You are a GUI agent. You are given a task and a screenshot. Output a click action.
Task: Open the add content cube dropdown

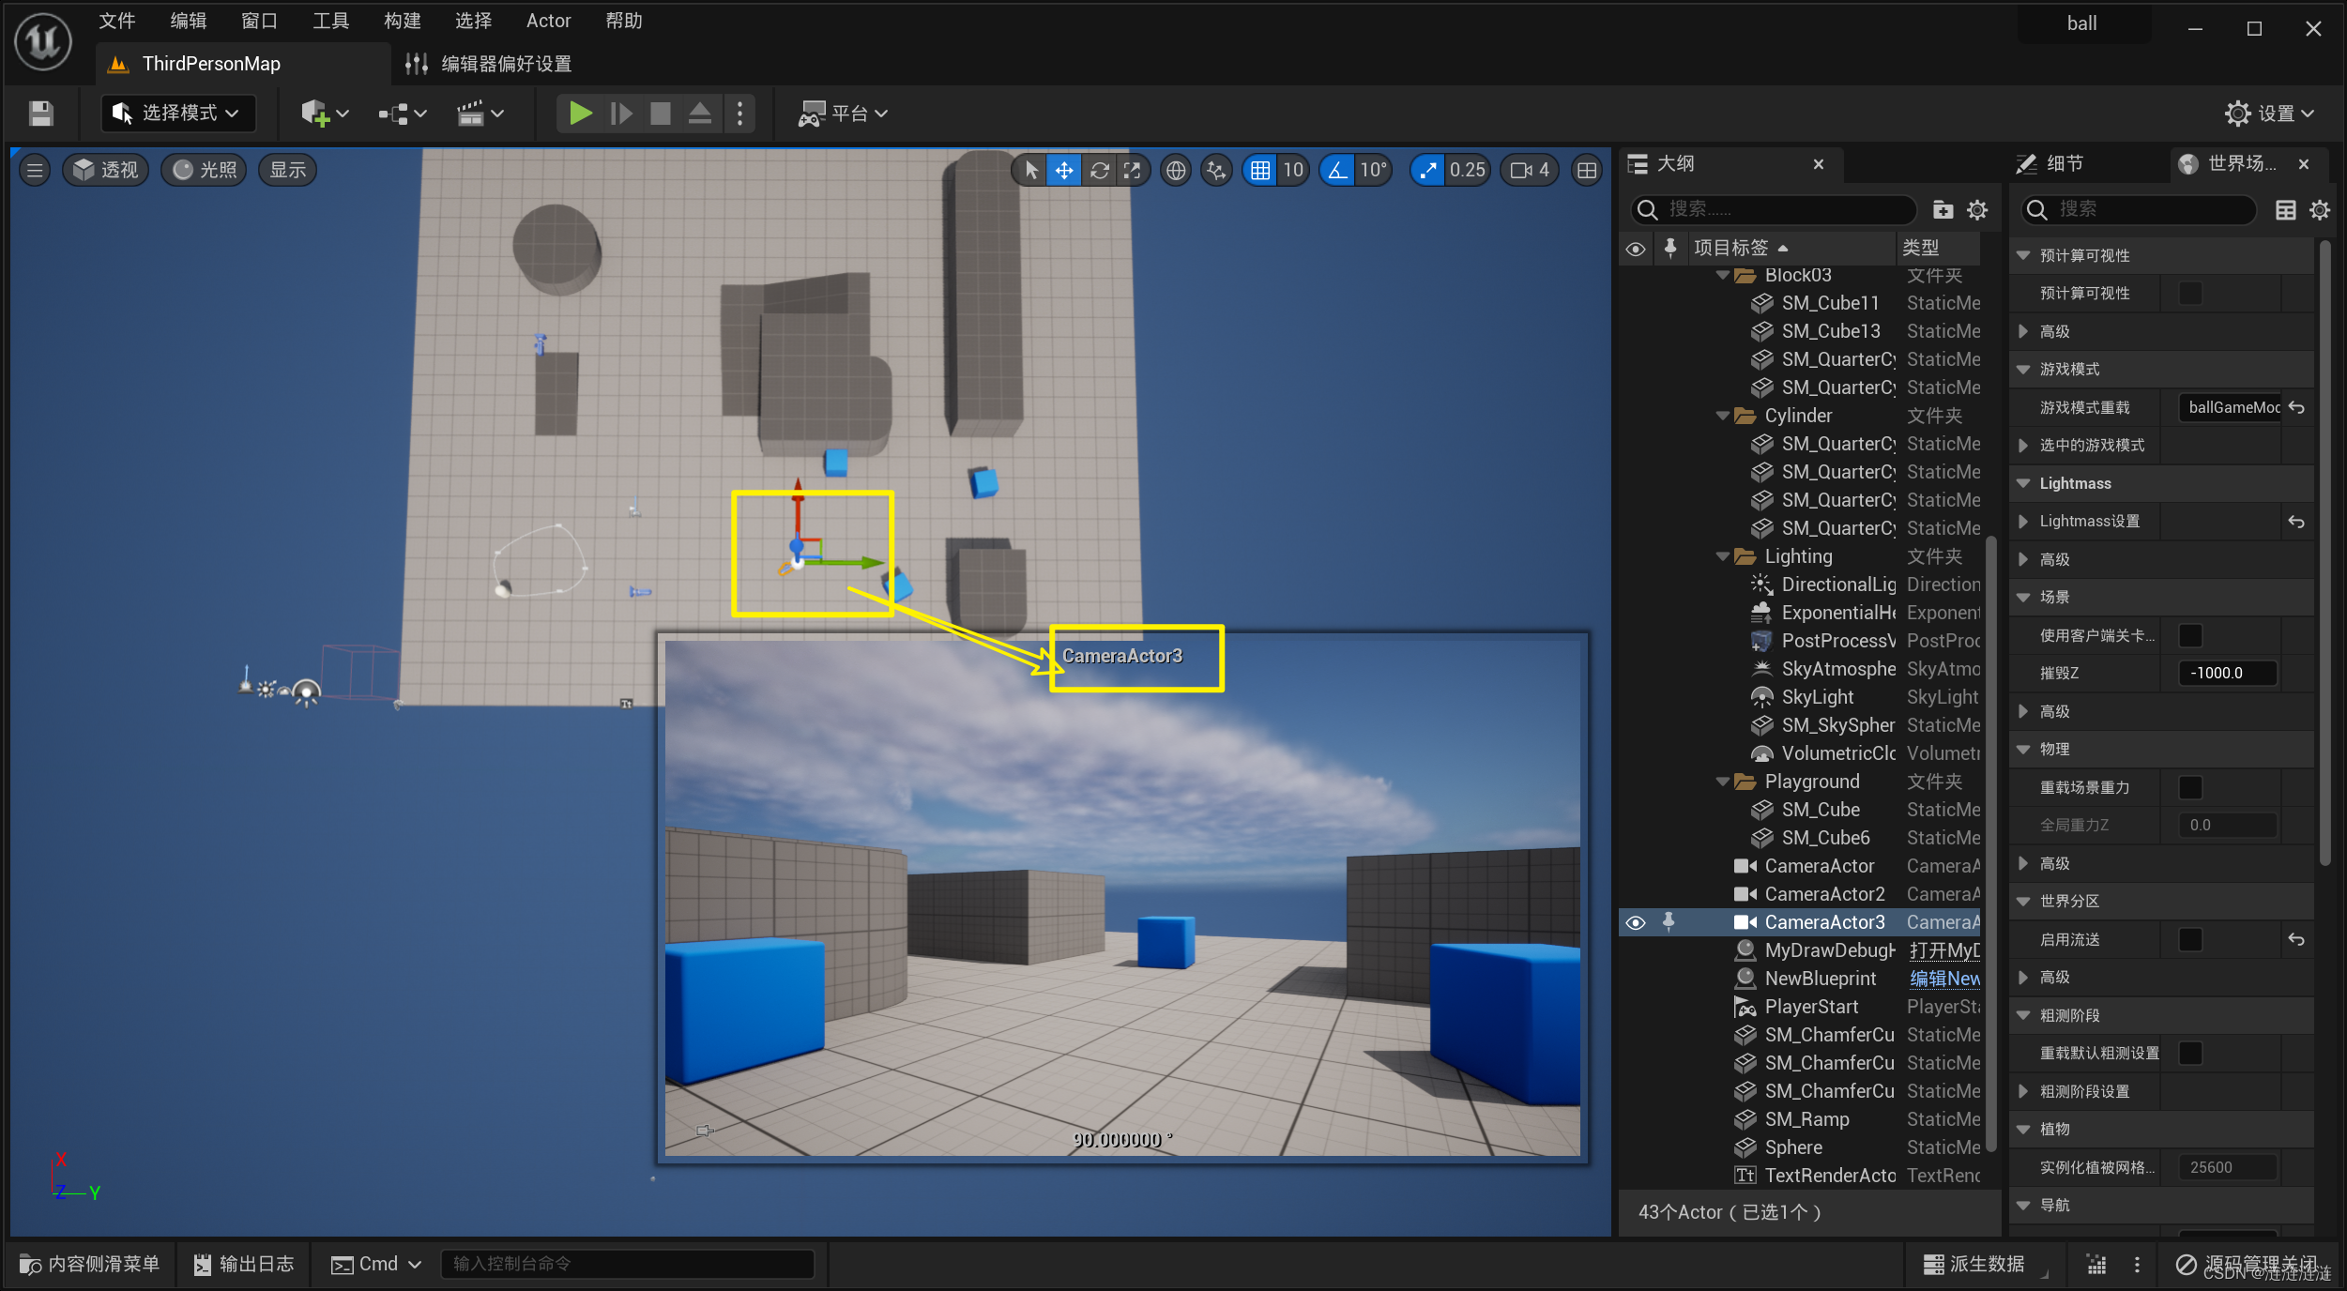[324, 114]
